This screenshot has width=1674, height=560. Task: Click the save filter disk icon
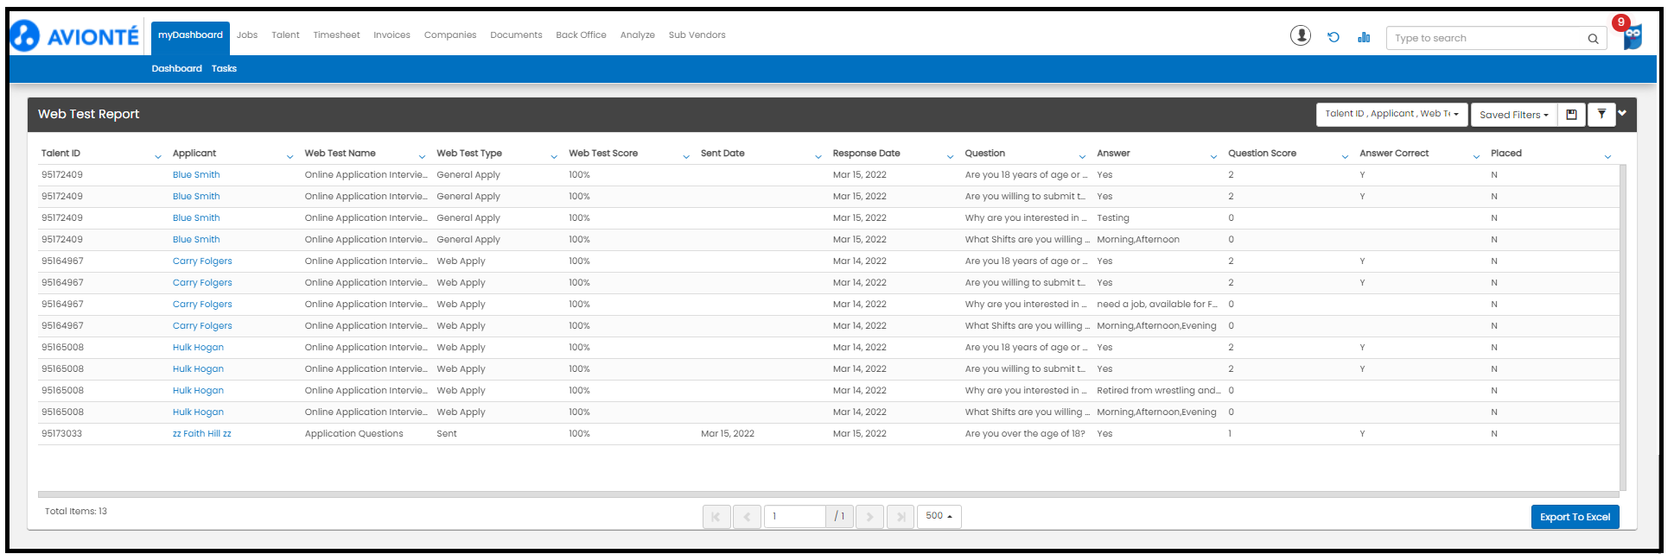click(x=1571, y=114)
